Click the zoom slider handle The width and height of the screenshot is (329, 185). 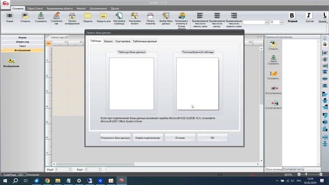pos(306,174)
